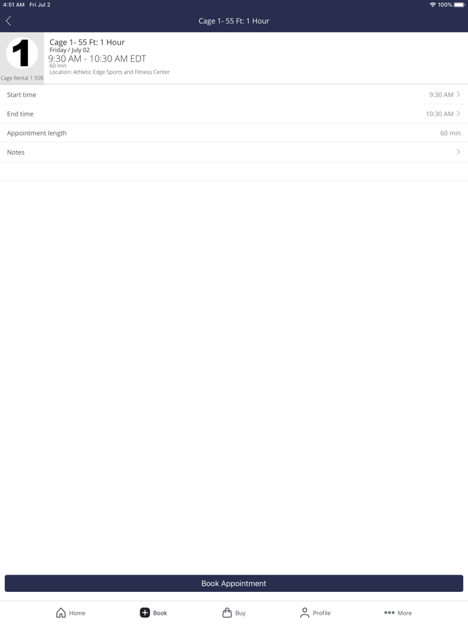This screenshot has width=468, height=624.
Task: Tap the Book Appointment button
Action: click(x=234, y=583)
